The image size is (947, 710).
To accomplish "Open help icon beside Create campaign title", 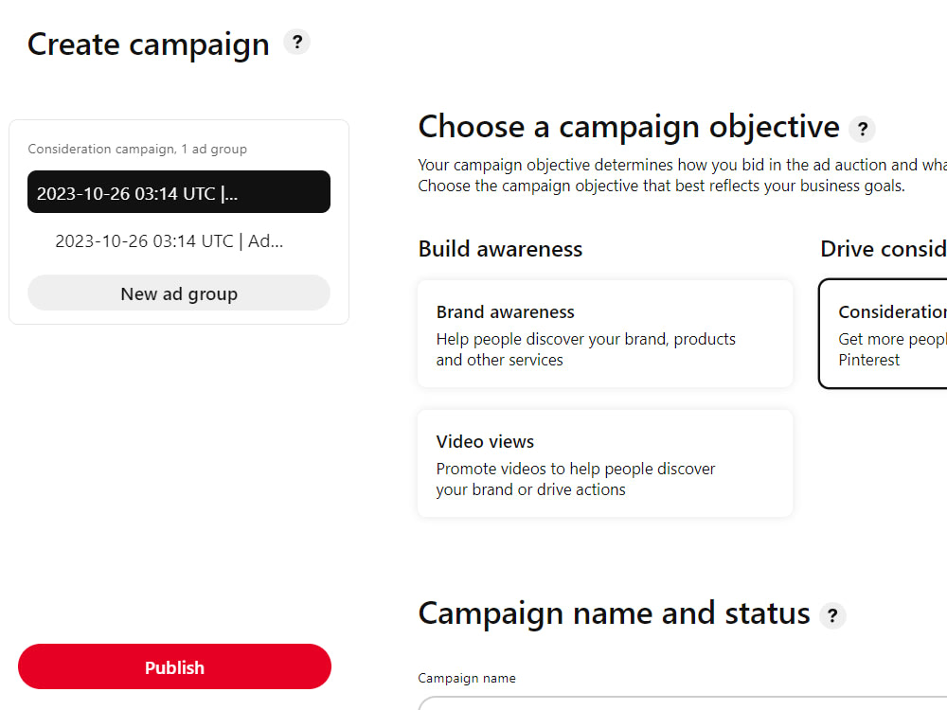I will point(297,43).
